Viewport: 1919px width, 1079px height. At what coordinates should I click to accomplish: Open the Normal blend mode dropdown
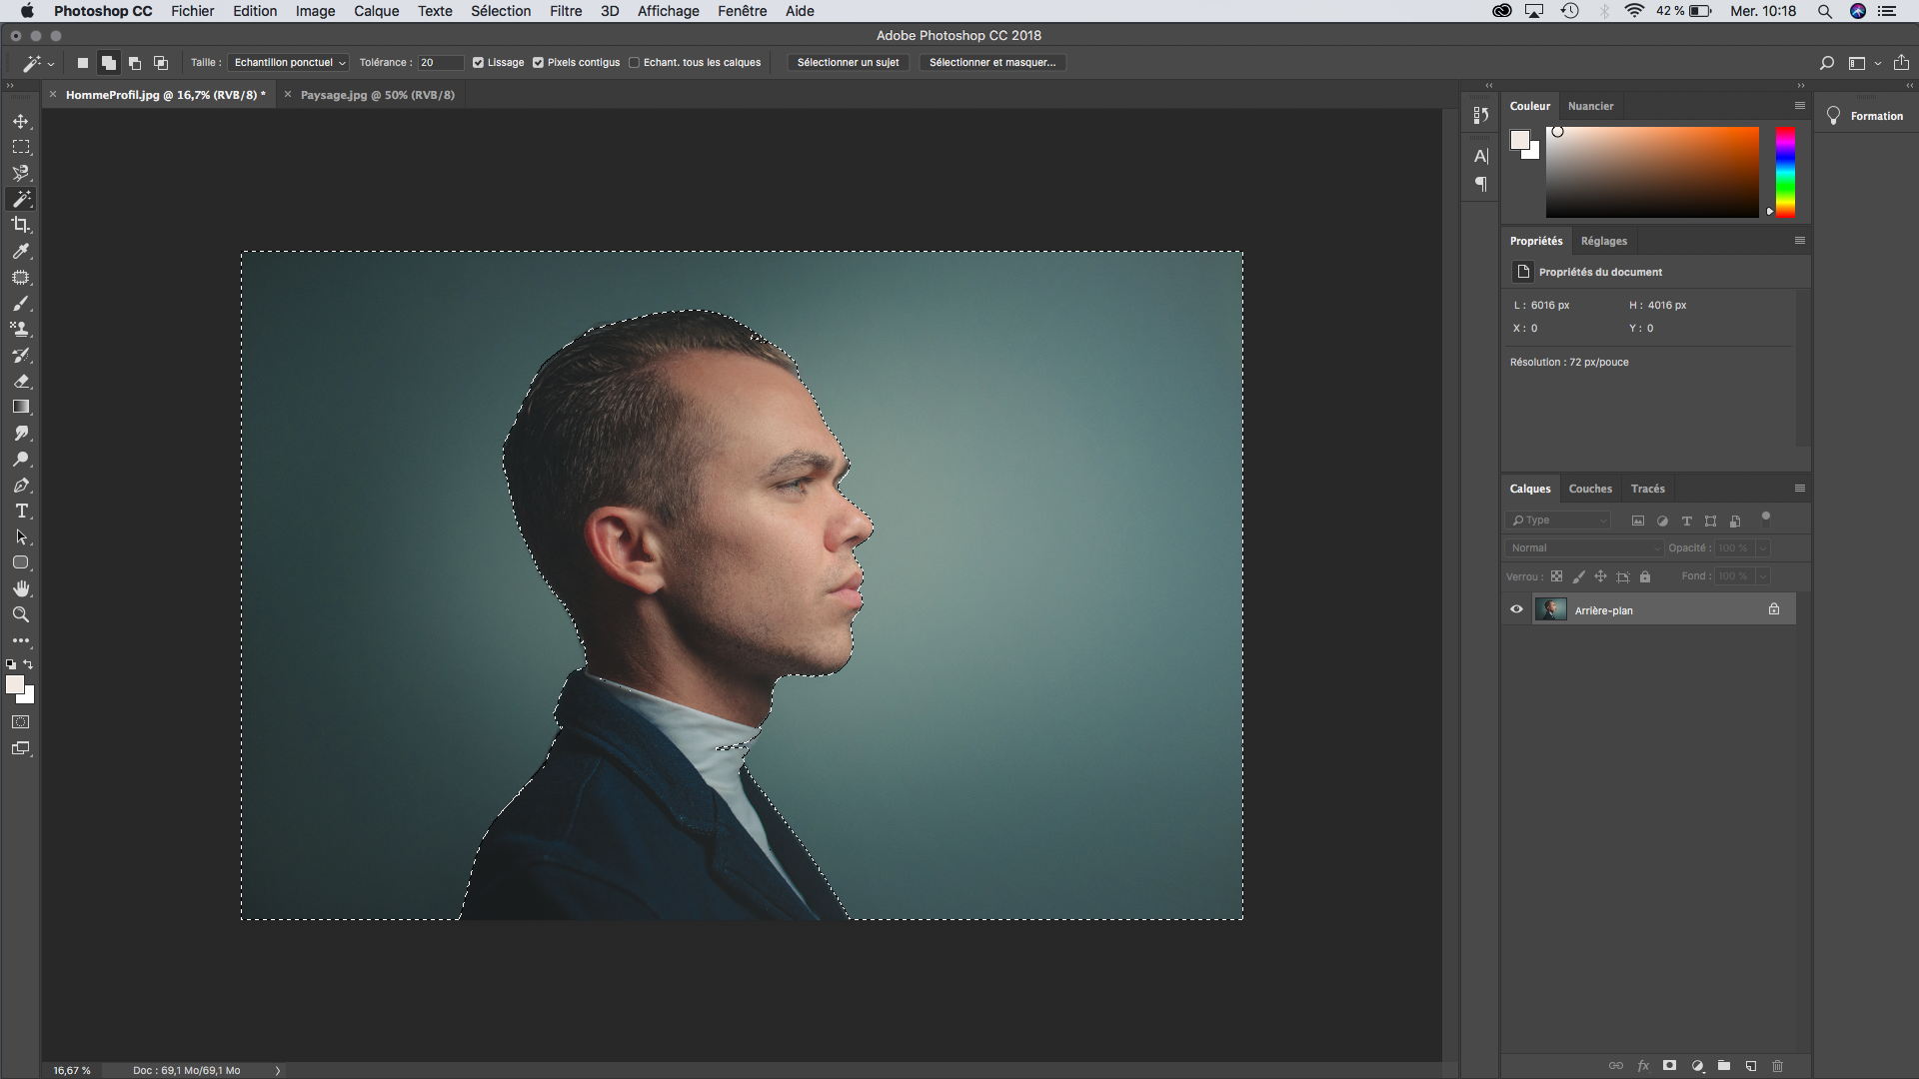[x=1584, y=547]
